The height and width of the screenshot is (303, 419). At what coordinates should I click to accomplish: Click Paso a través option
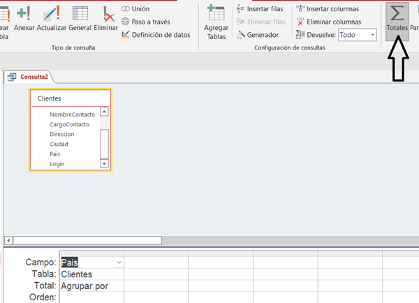coord(147,22)
